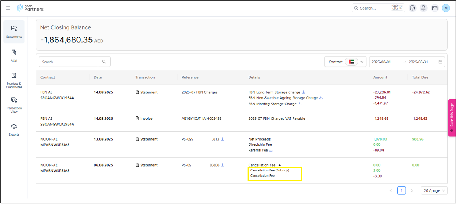The height and width of the screenshot is (204, 457).
Task: Open the notifications bell
Action: 424,8
